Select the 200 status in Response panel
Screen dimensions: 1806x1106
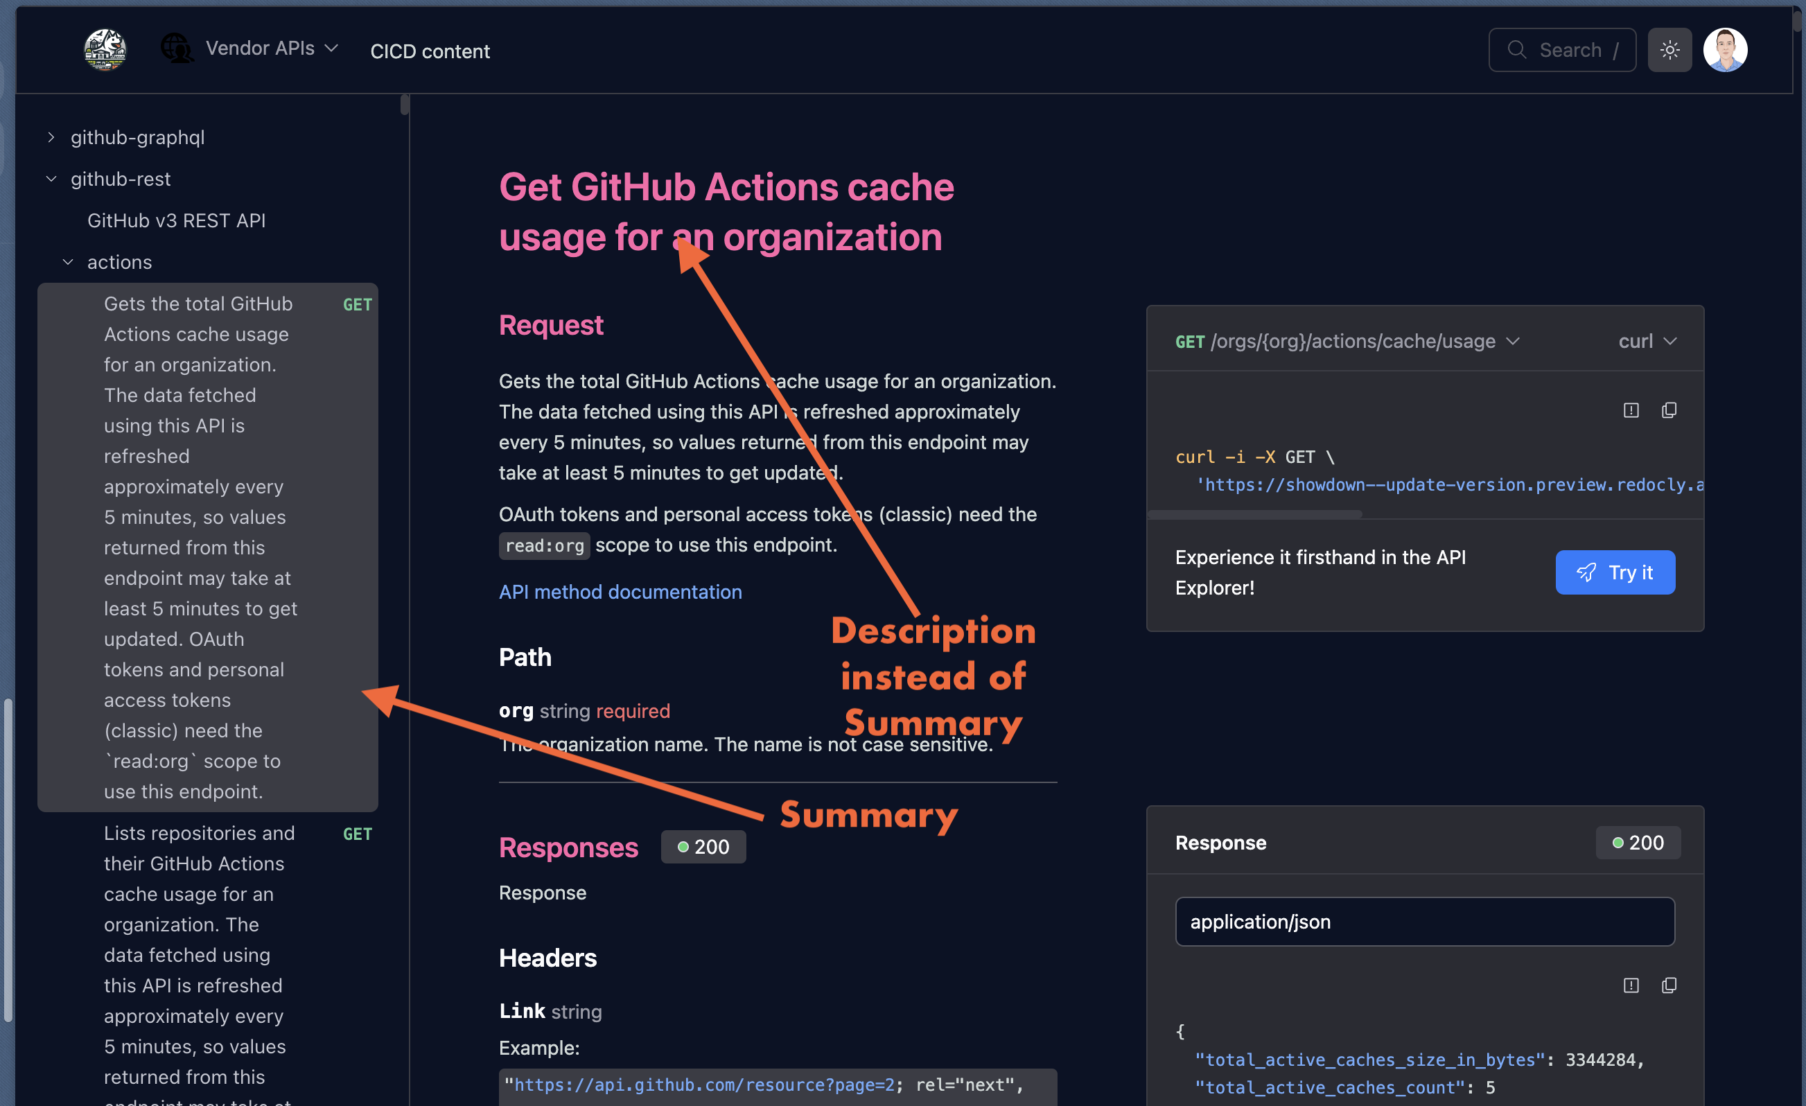click(1638, 843)
